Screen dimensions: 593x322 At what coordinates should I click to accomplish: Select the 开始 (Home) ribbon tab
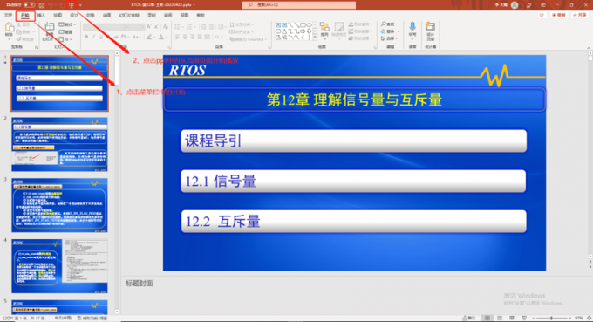(x=25, y=16)
